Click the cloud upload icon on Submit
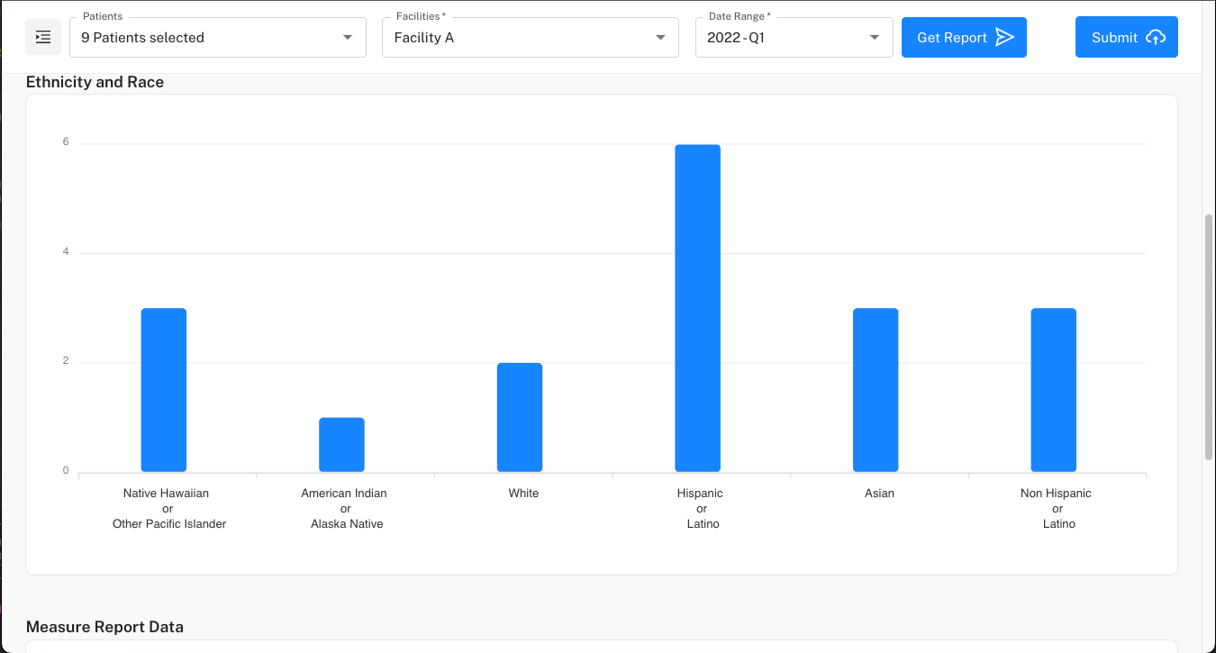The height and width of the screenshot is (653, 1216). [1156, 38]
